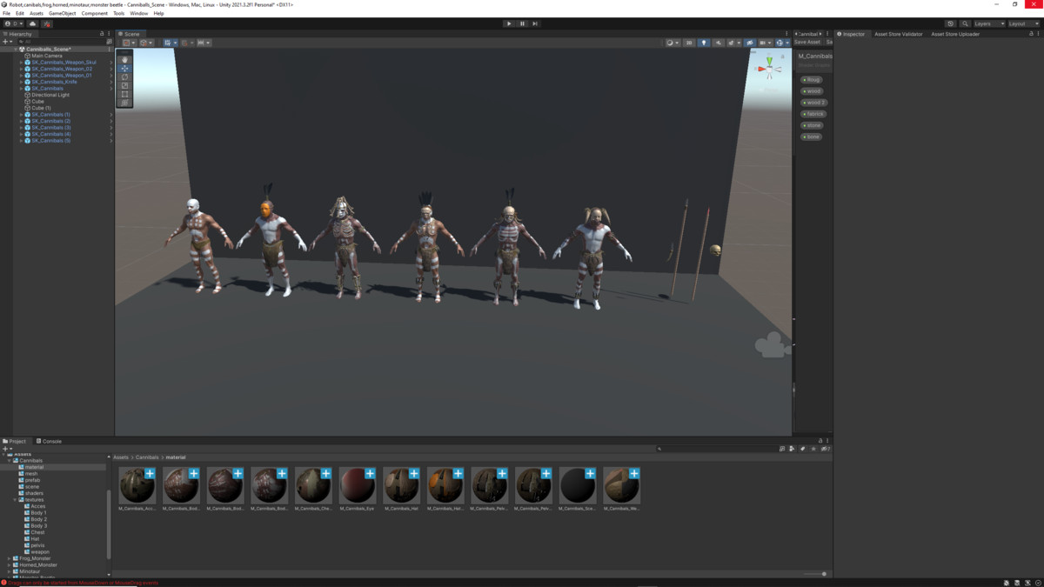
Task: Expand SK_Cannibals_Weapon_Skul in Hierarchy
Action: (x=22, y=63)
